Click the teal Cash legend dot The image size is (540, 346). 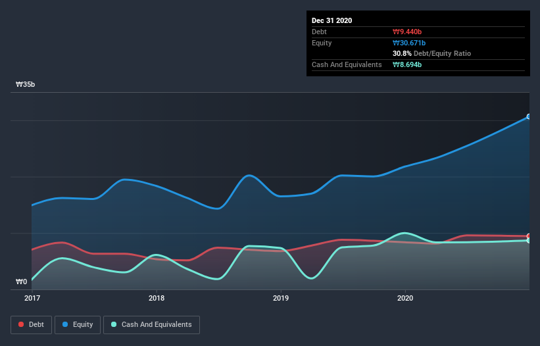114,324
